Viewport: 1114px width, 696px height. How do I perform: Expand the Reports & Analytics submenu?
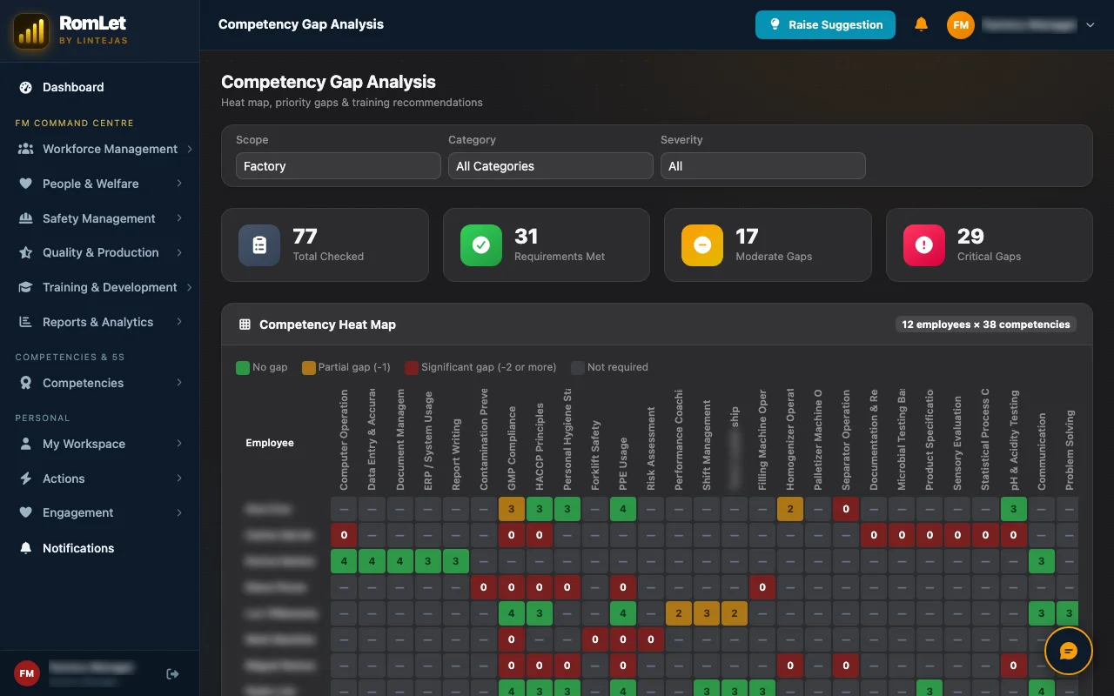pyautogui.click(x=179, y=322)
